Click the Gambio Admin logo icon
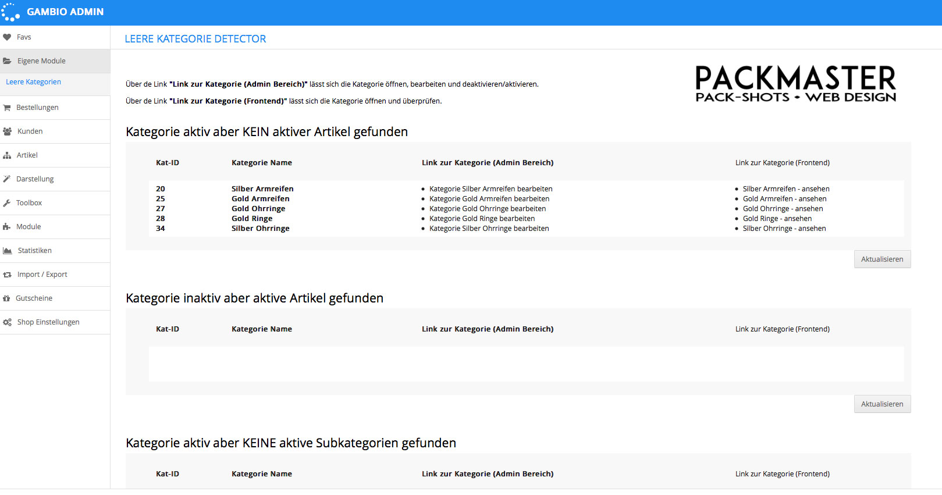The image size is (942, 495). [x=10, y=12]
